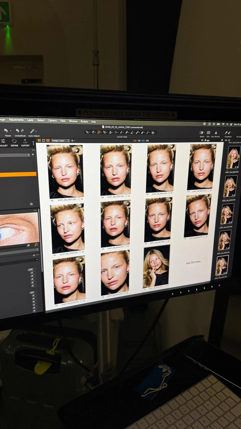Image resolution: width=241 pixels, height=429 pixels.
Task: Toggle the Before view icon
Action: click(201, 133)
